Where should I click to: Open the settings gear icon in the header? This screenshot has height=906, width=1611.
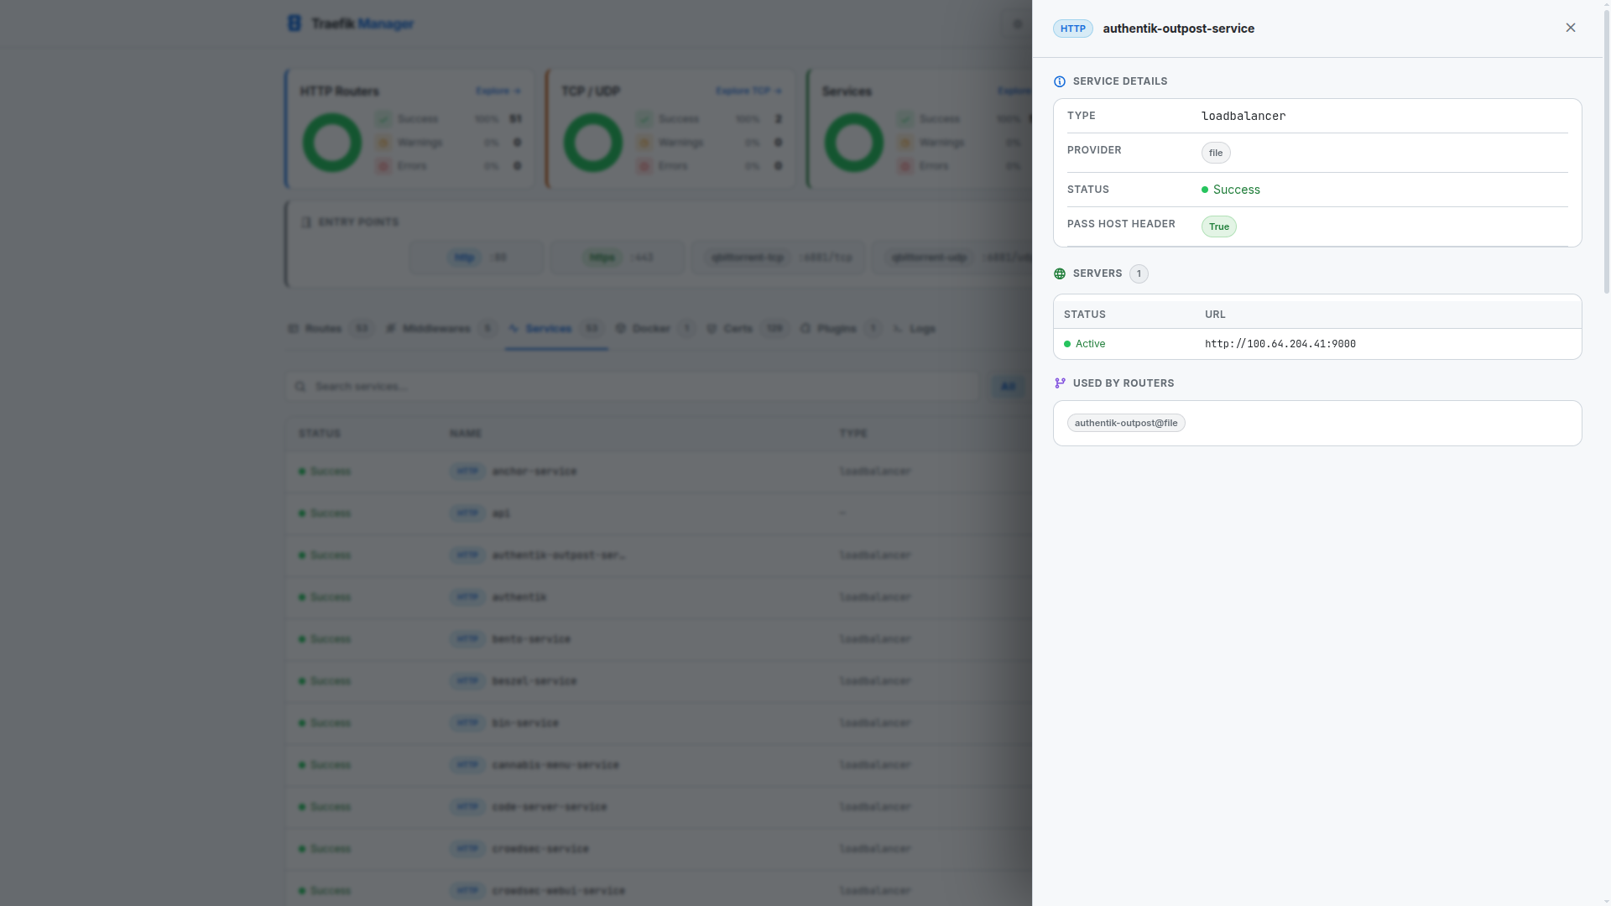tap(1016, 23)
